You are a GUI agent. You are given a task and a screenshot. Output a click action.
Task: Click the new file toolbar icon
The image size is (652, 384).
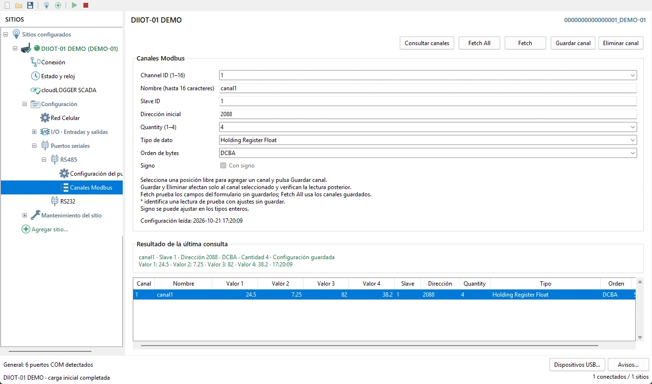(x=7, y=5)
